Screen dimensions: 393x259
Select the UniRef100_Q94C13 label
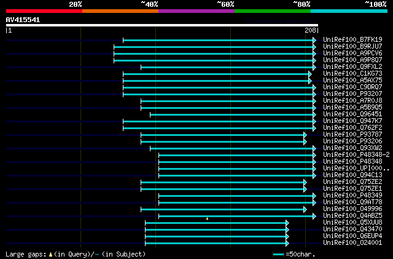(352, 175)
